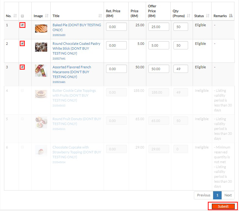The height and width of the screenshot is (211, 239).
Task: Select product ID 215521620
Action: click(59, 35)
